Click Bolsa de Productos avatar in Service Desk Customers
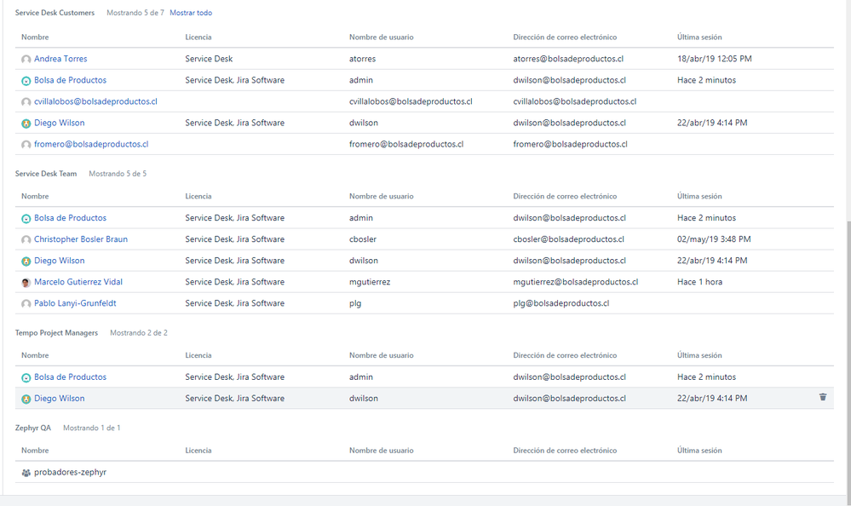This screenshot has width=851, height=506. (26, 80)
